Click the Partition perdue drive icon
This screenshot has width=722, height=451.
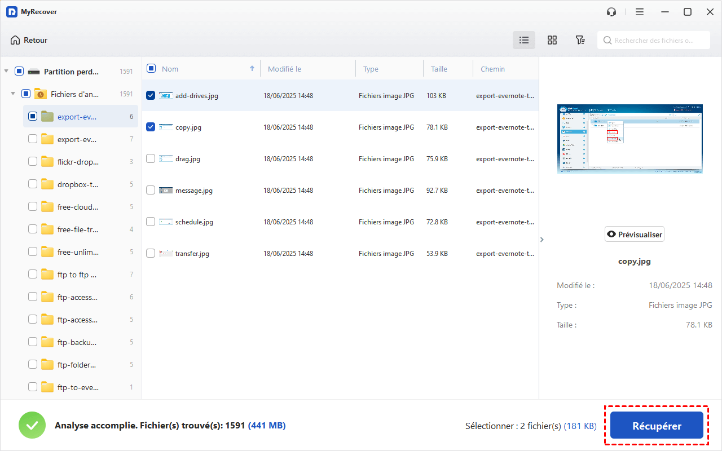coord(34,72)
